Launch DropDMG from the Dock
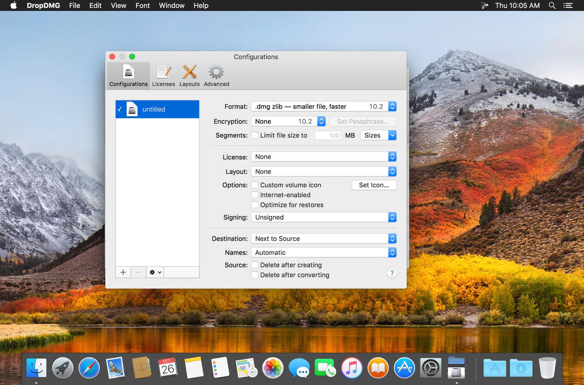The height and width of the screenshot is (385, 584). point(456,367)
